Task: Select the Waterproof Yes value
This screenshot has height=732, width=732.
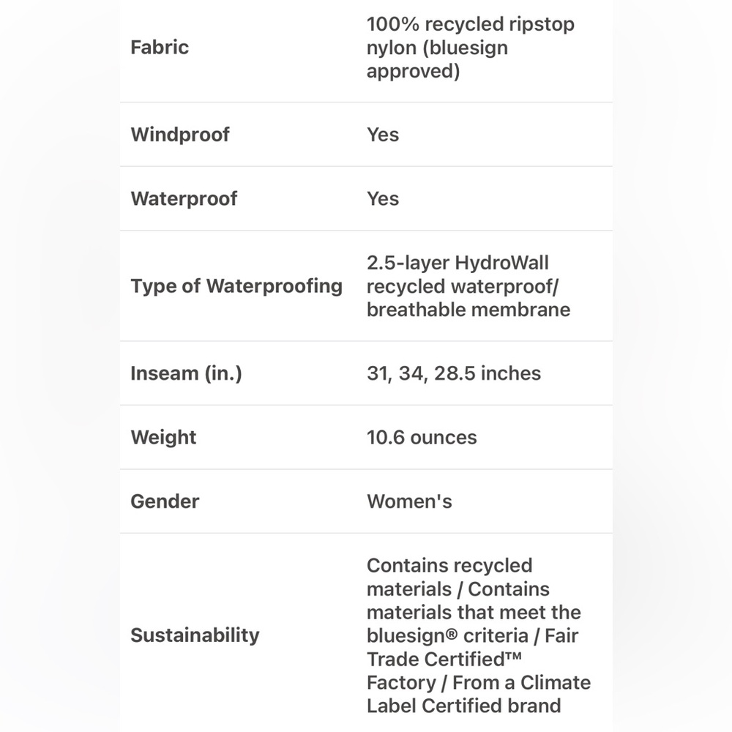Action: (x=383, y=198)
